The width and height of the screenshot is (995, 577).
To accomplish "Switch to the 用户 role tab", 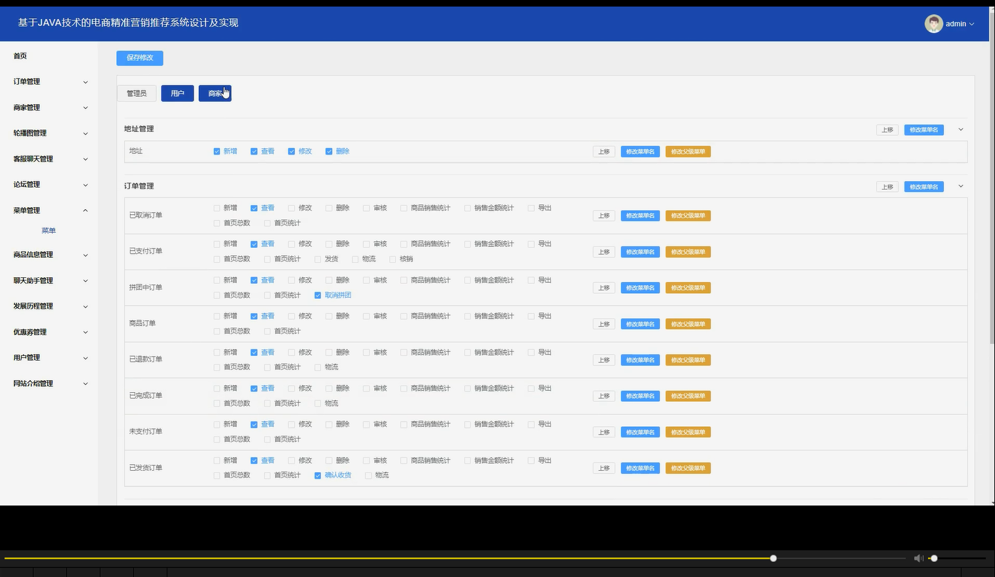I will pos(177,93).
